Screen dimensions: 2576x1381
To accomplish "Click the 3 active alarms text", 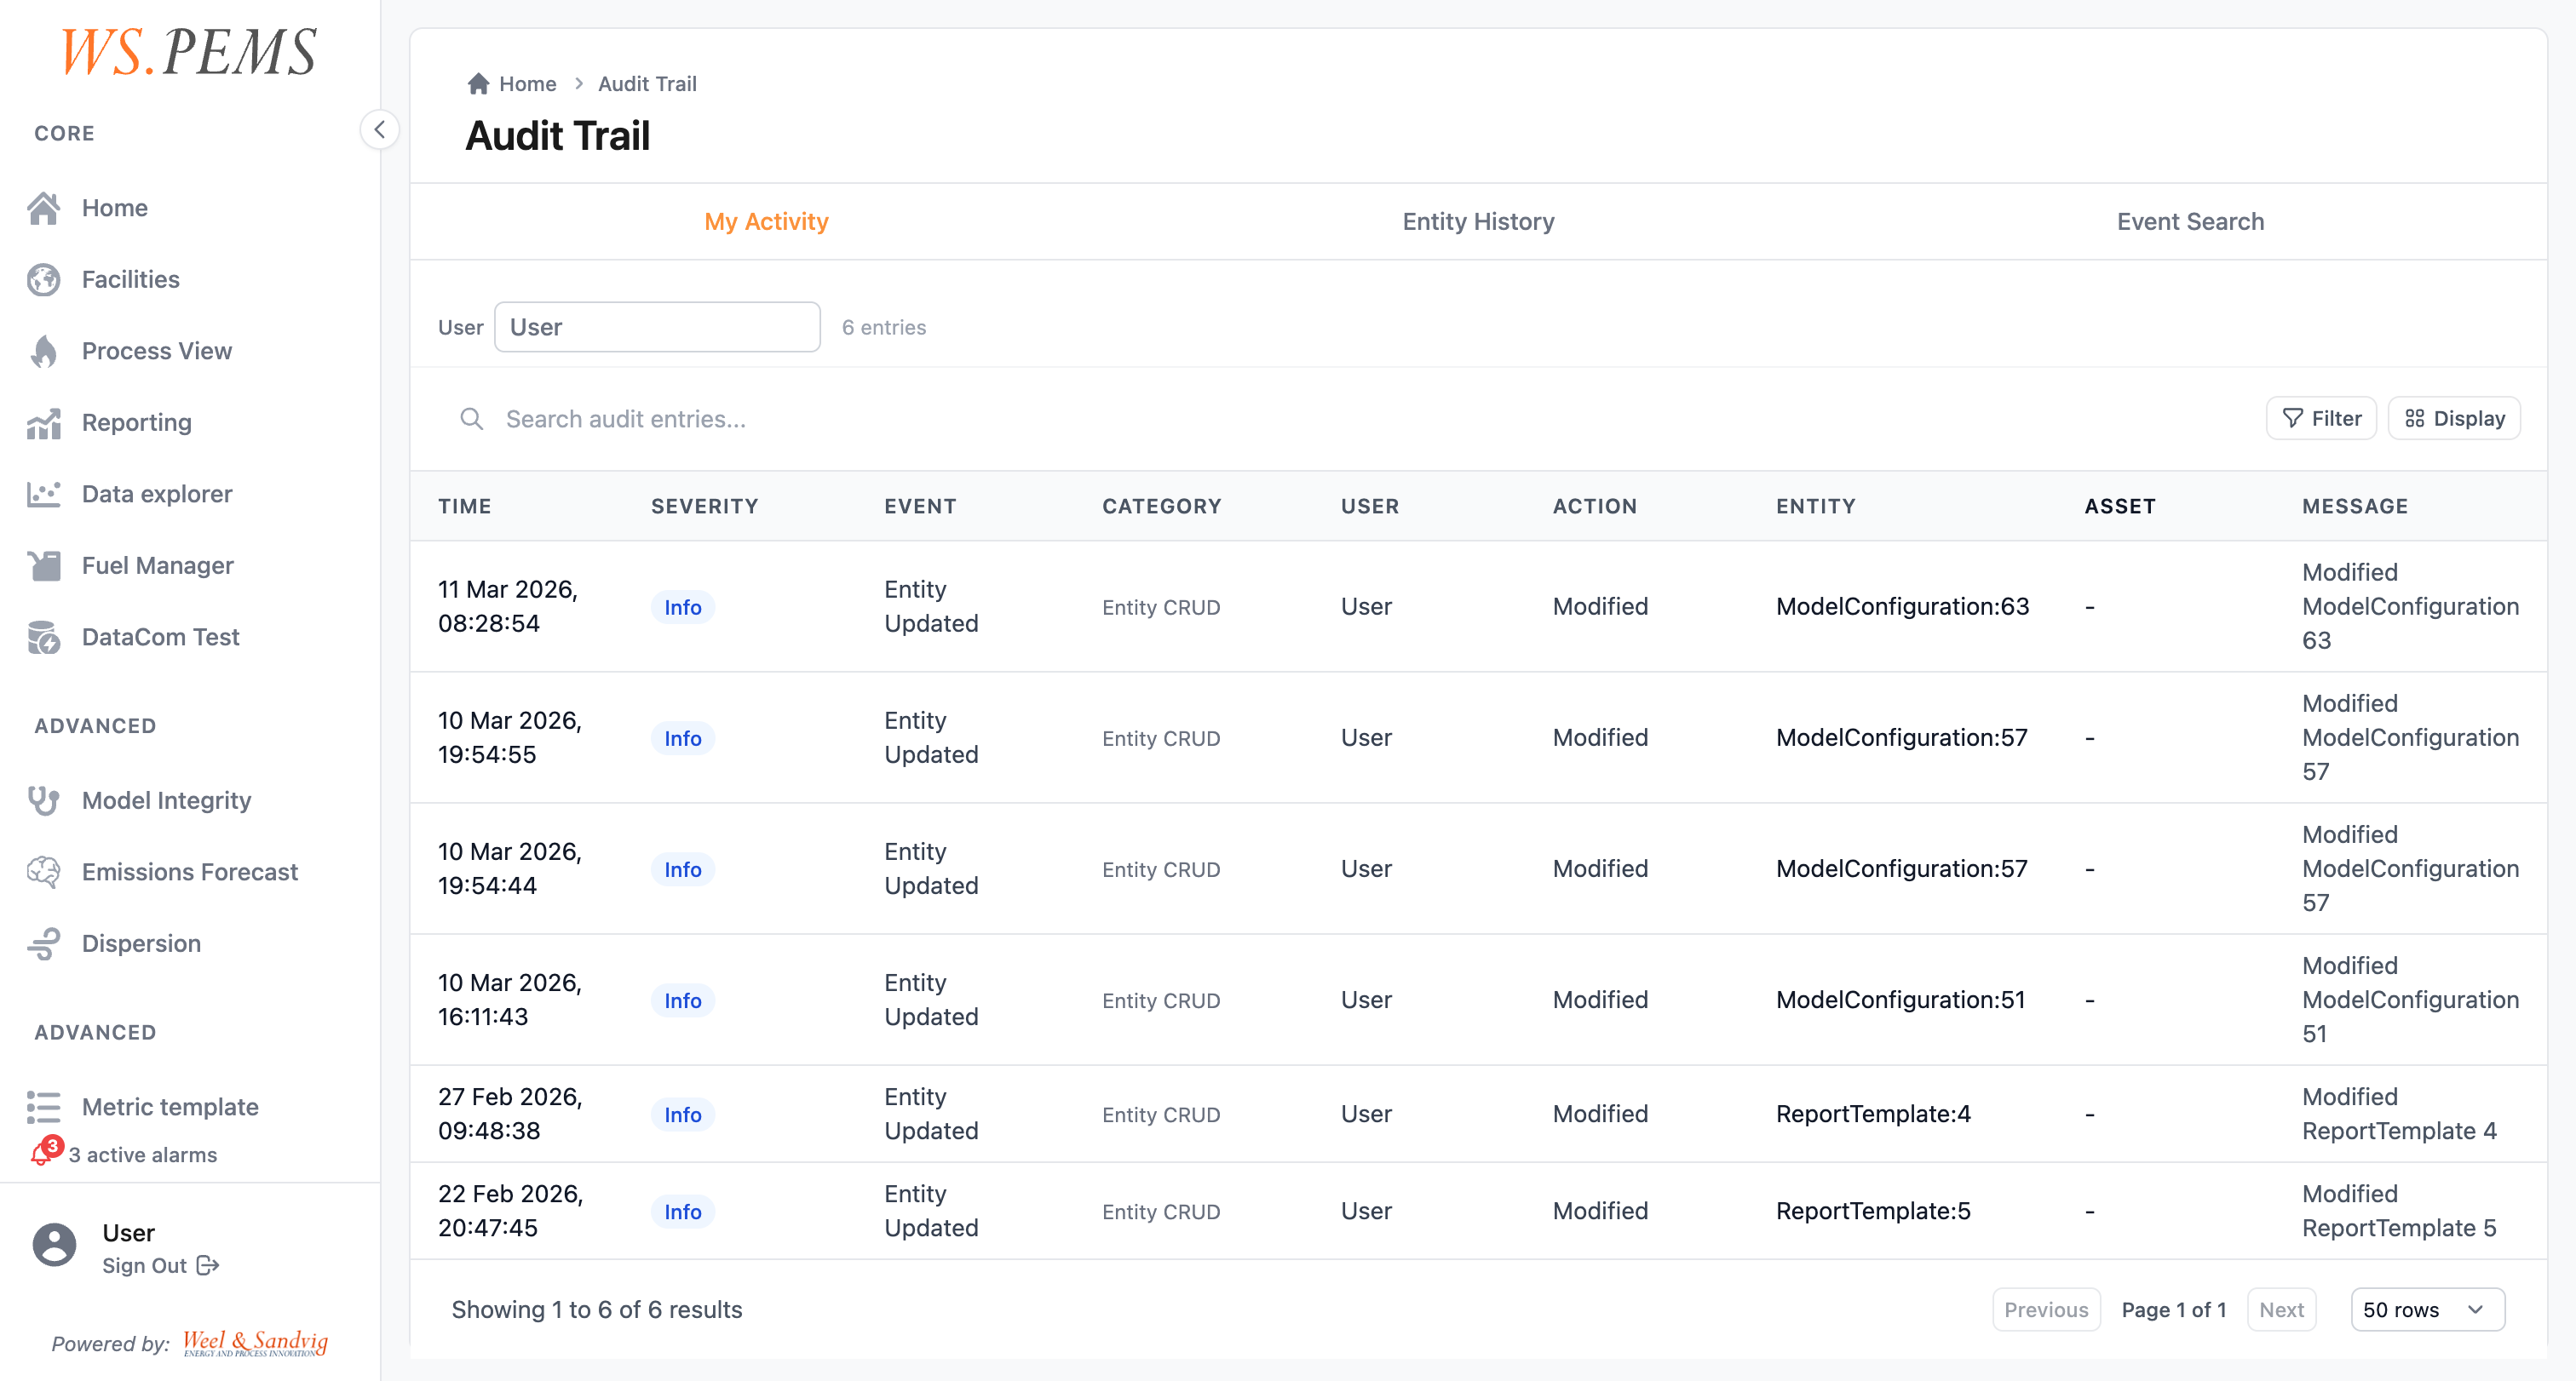I will pyautogui.click(x=142, y=1155).
